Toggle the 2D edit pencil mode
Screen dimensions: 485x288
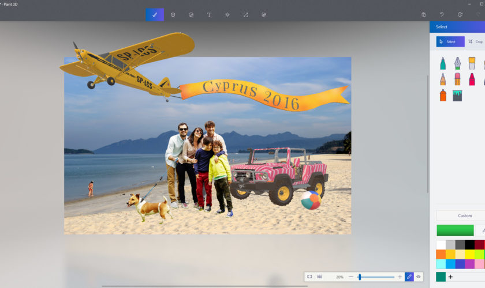point(409,277)
